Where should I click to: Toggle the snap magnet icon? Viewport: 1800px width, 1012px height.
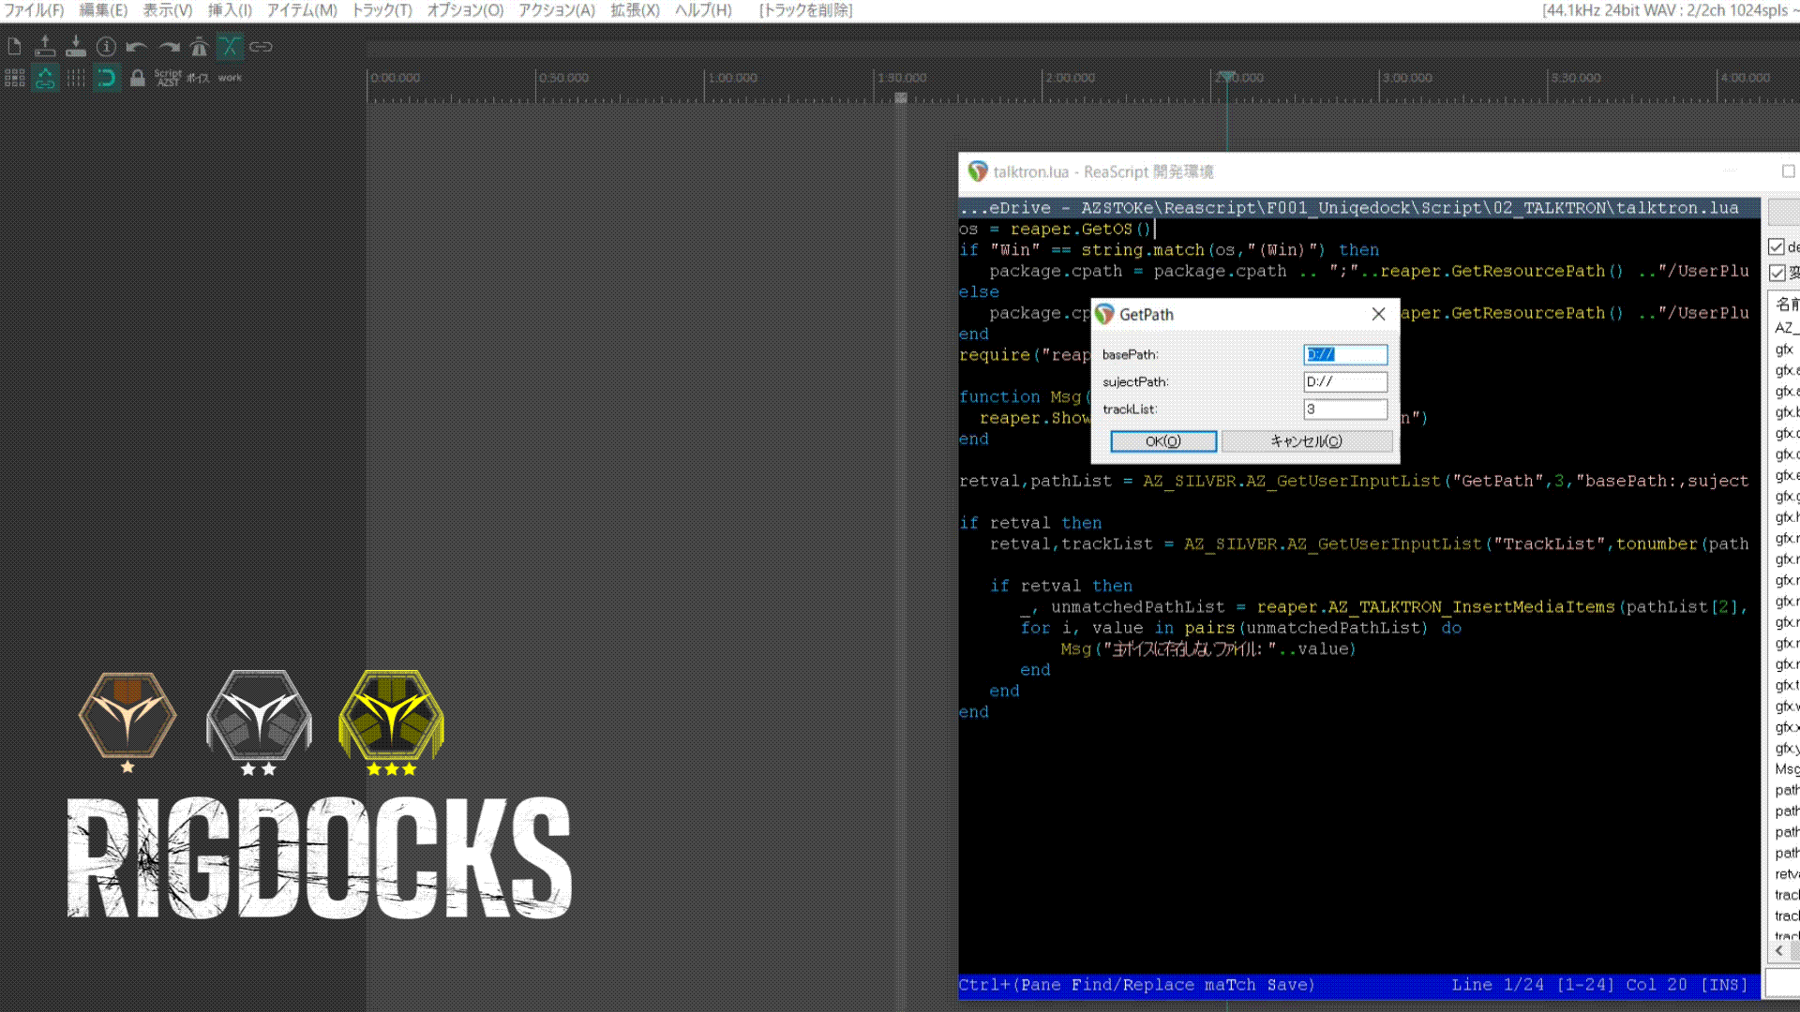pyautogui.click(x=107, y=78)
